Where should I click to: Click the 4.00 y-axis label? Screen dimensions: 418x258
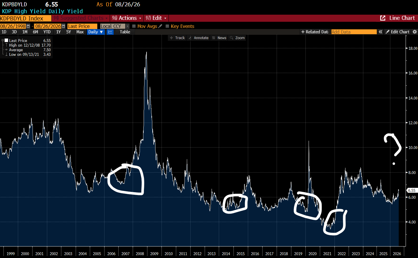[412, 222]
